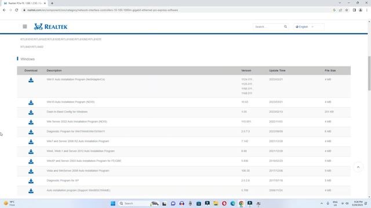This screenshot has height=208, width=371.
Task: Click Win10 Auto Installation Program (NDIS) text
Action: coord(71,102)
